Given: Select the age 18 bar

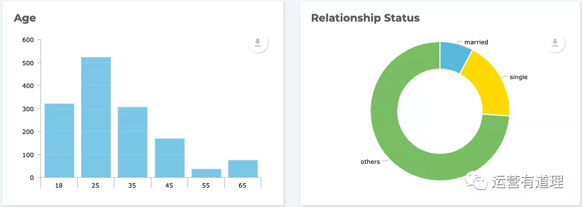Looking at the screenshot, I should tap(59, 141).
